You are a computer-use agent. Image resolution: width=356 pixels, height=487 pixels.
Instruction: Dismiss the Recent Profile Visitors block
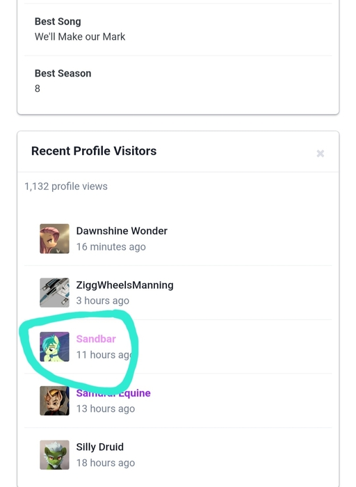point(321,154)
